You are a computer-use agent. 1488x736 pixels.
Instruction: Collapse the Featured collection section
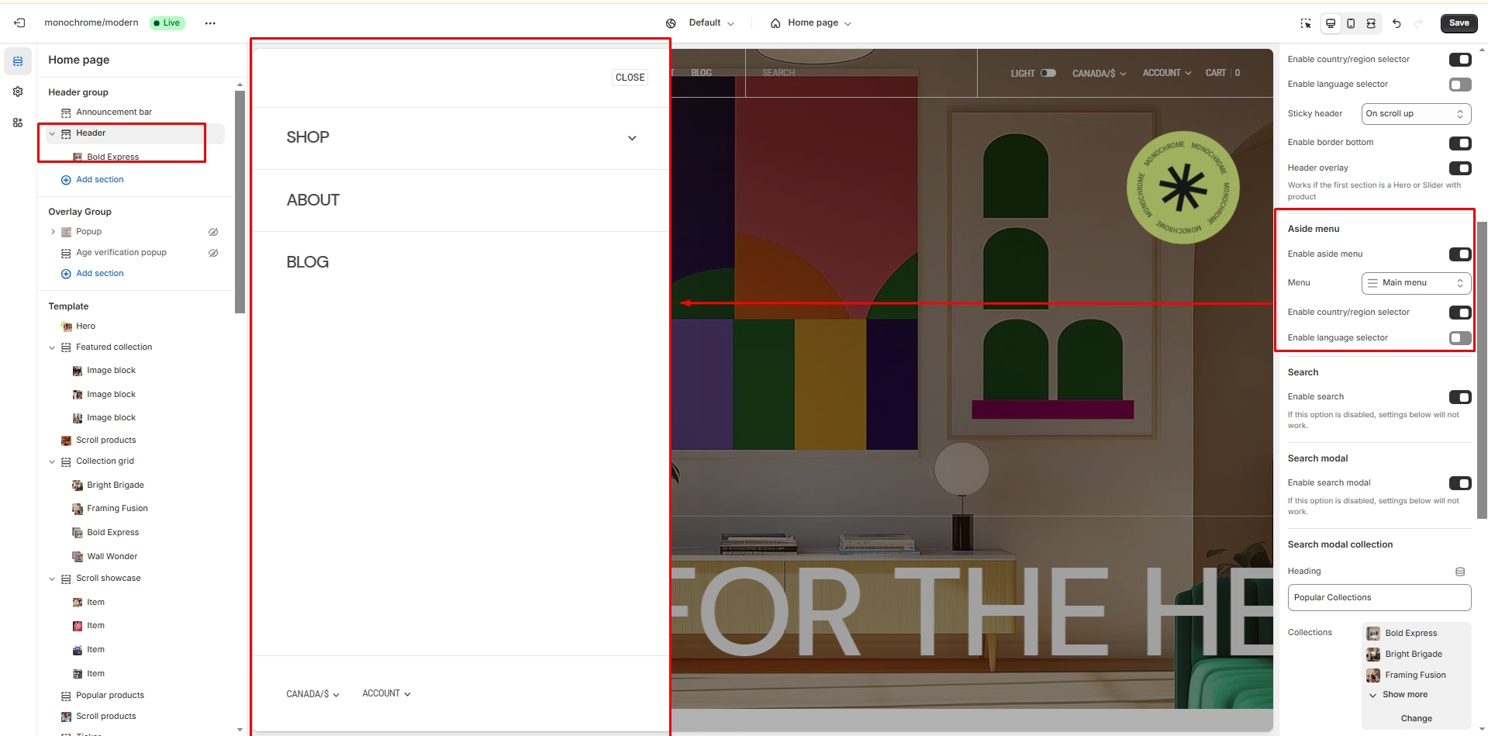53,347
